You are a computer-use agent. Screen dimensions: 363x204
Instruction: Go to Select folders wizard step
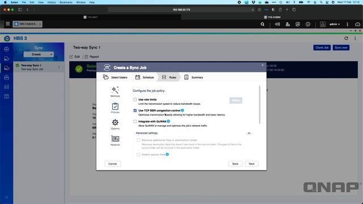[115, 77]
